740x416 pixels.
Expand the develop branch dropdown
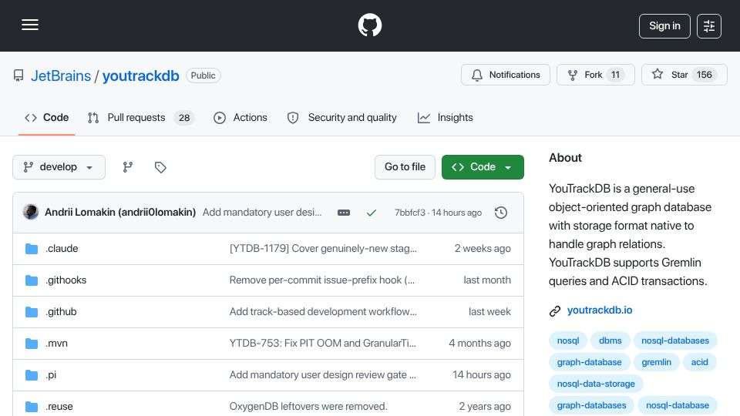[x=59, y=167]
